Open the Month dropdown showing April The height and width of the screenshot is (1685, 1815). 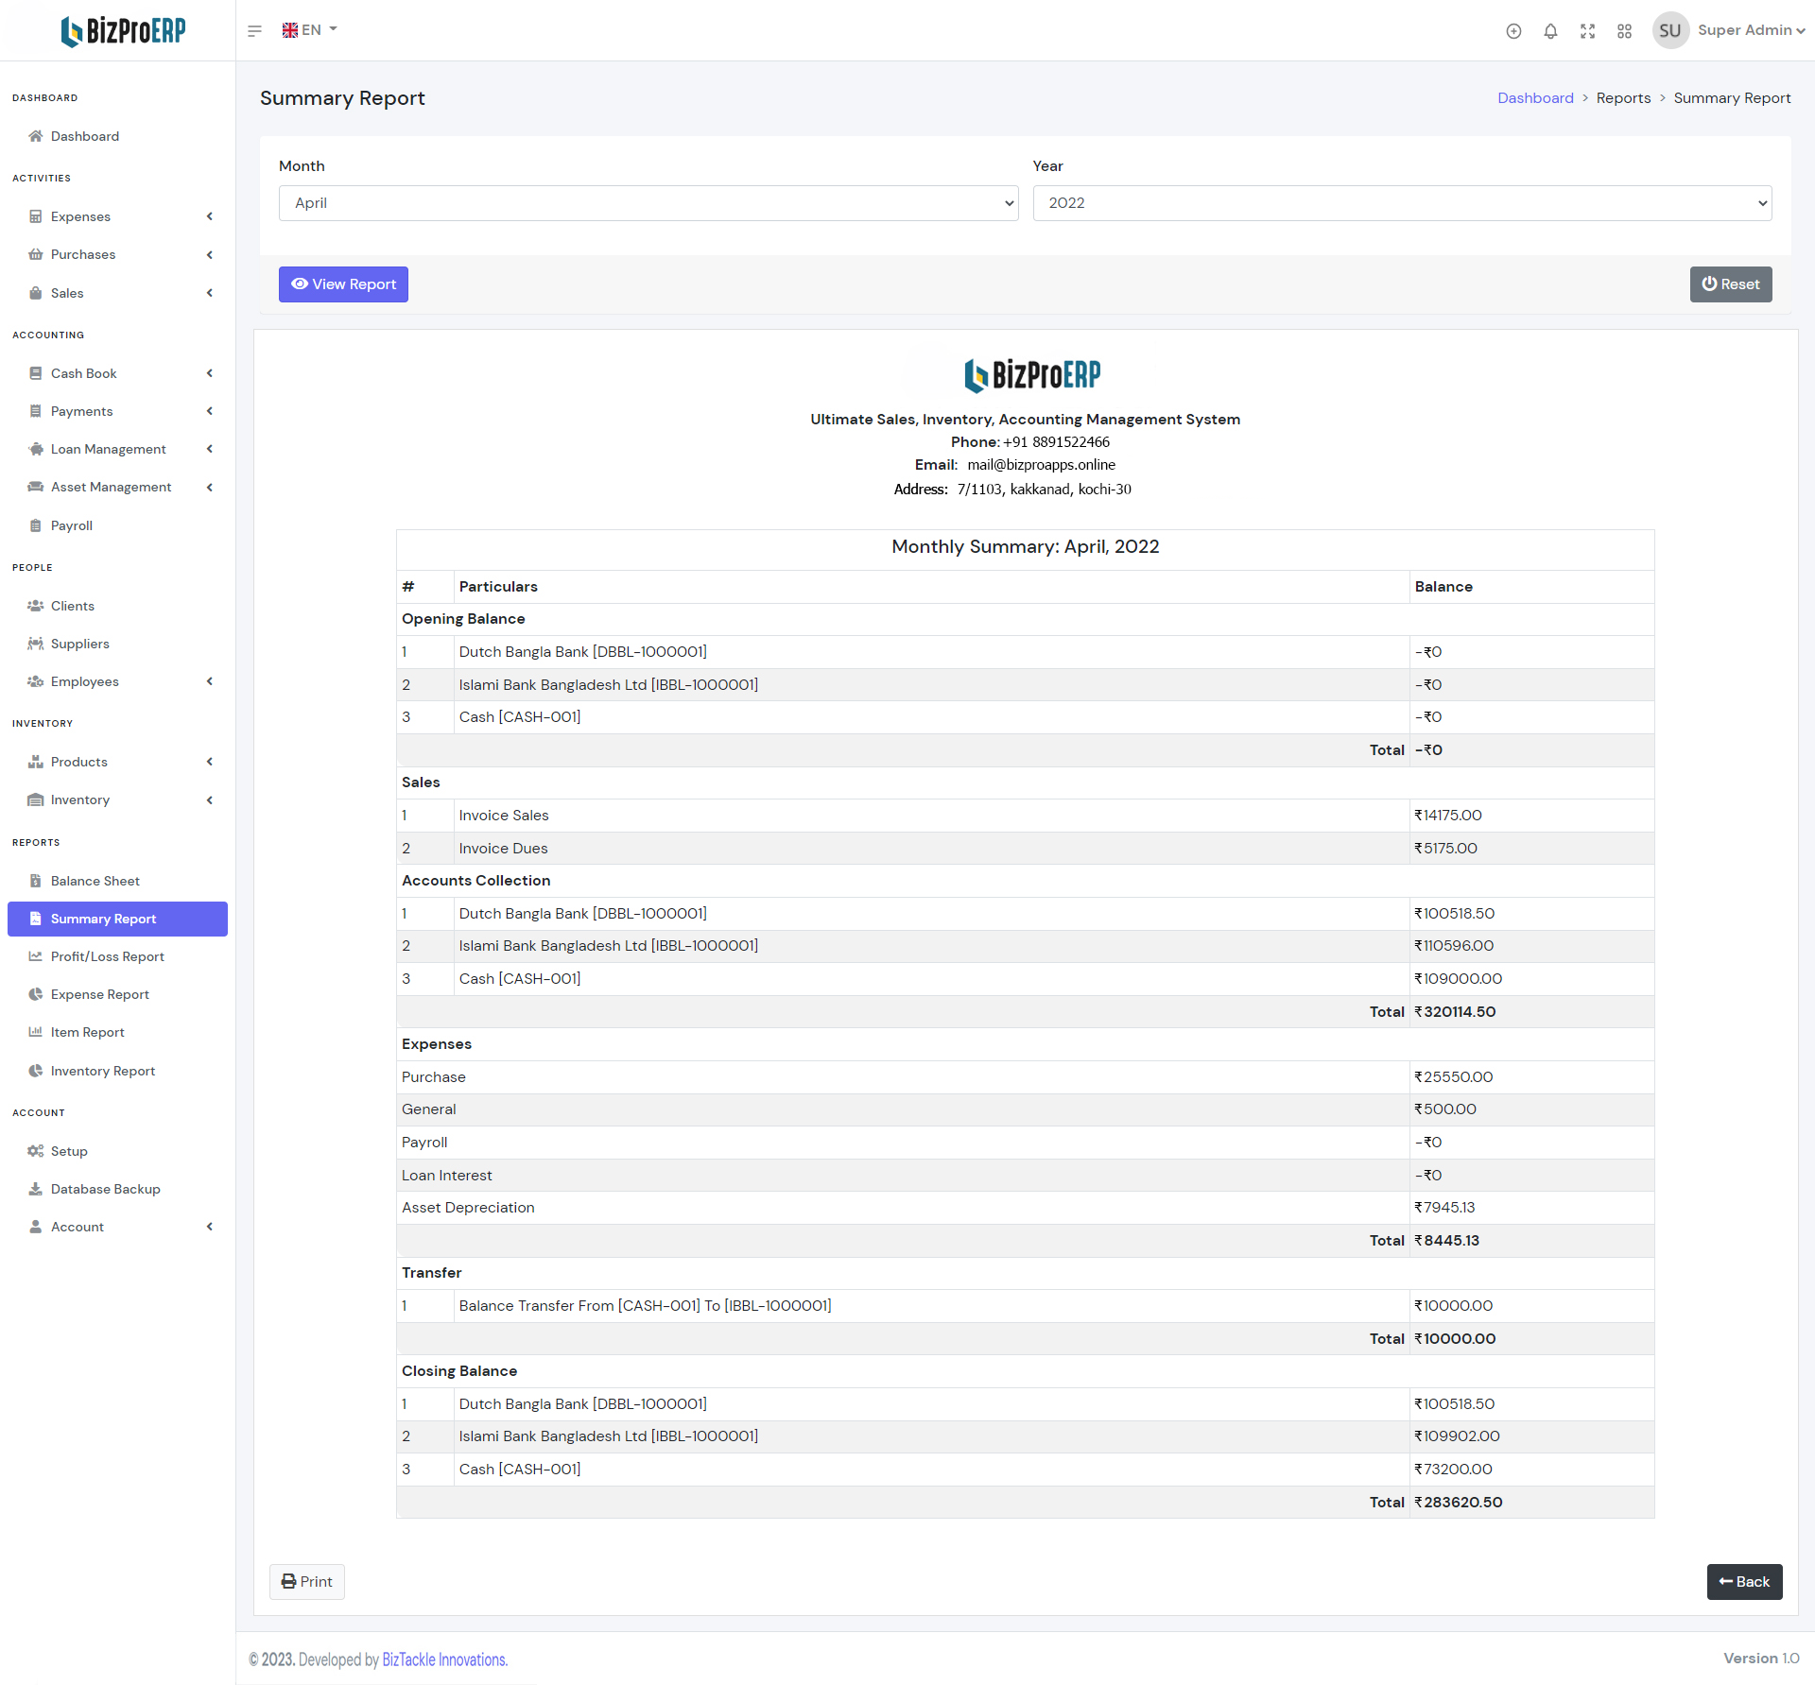[648, 203]
